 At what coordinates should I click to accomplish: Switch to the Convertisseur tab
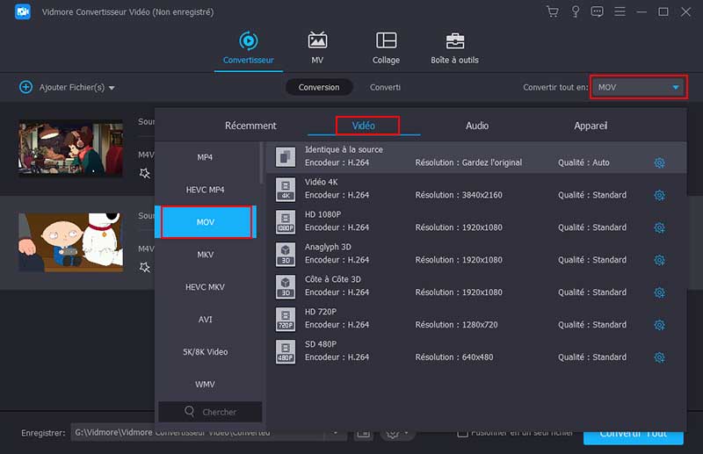(x=249, y=48)
